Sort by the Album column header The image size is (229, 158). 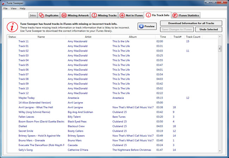click(x=133, y=37)
